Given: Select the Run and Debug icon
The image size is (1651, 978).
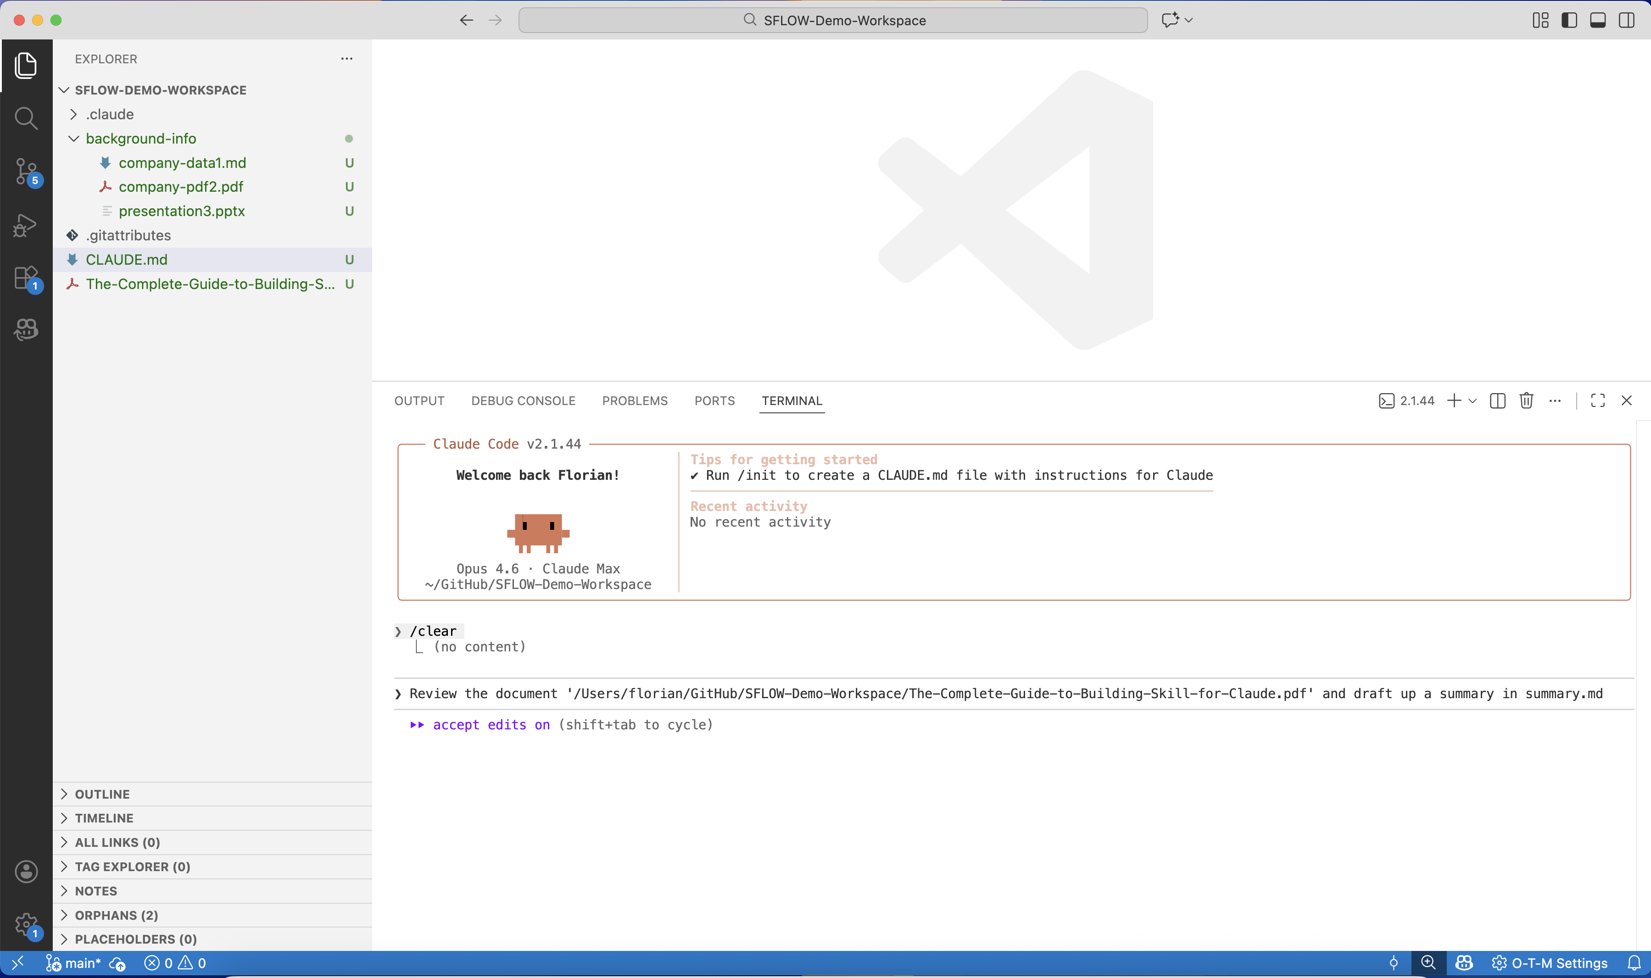Looking at the screenshot, I should tap(26, 225).
